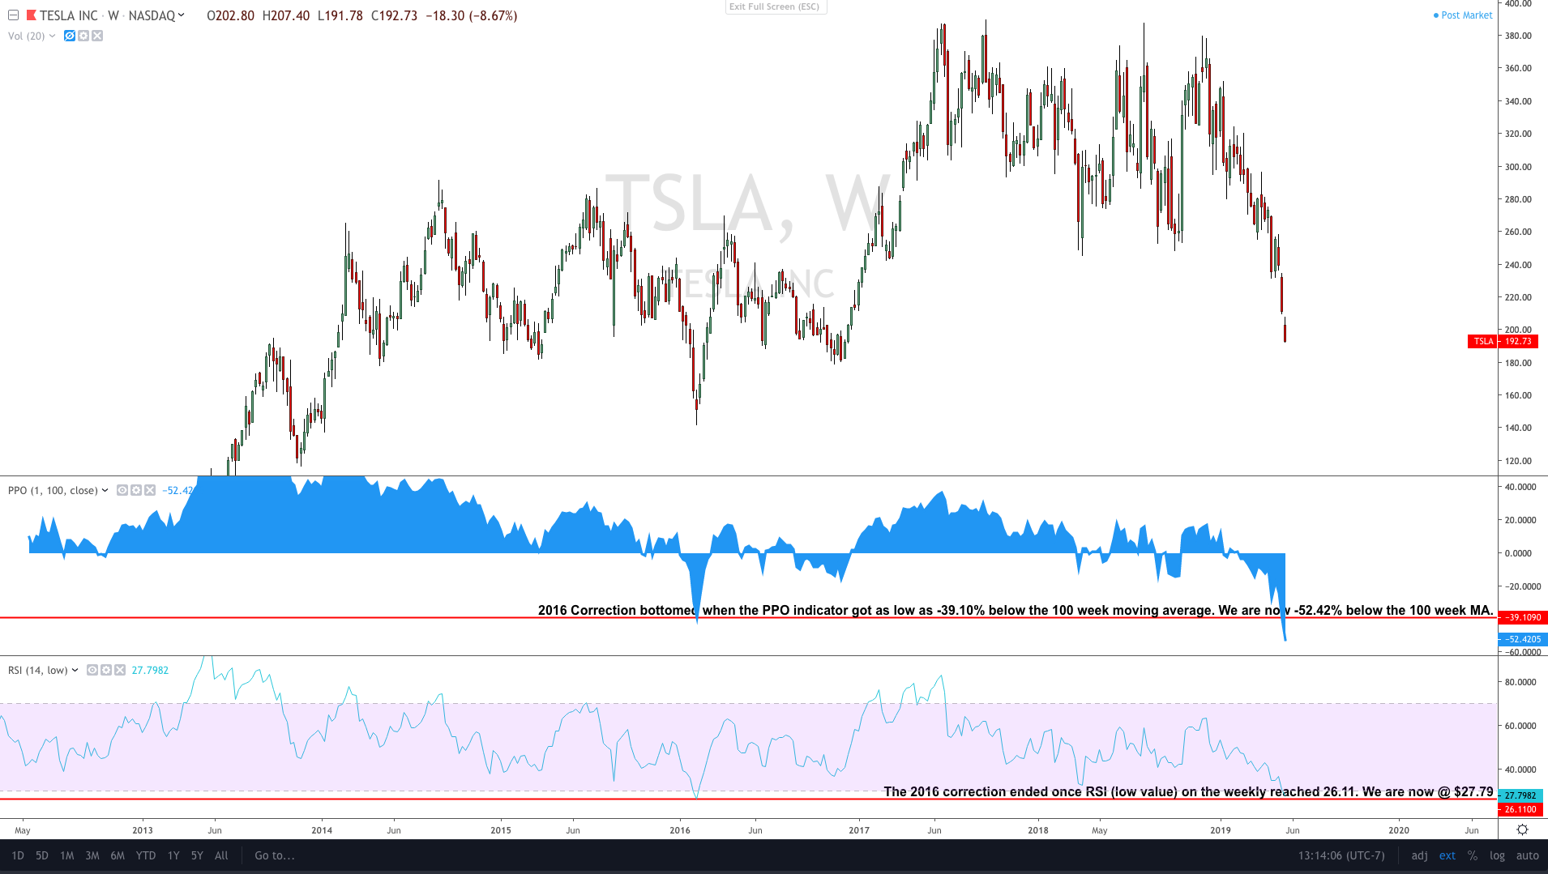Click the Exit Full Screen (ESC) button
This screenshot has width=1548, height=874.
coord(775,6)
